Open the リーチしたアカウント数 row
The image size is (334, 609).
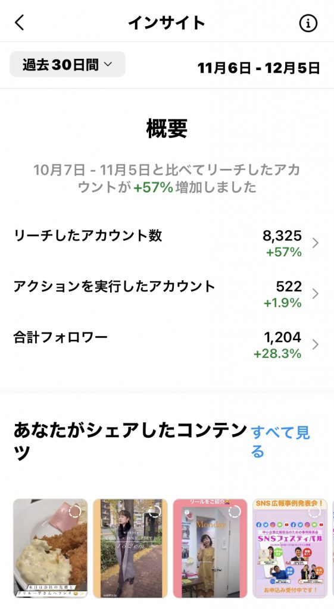click(x=167, y=243)
